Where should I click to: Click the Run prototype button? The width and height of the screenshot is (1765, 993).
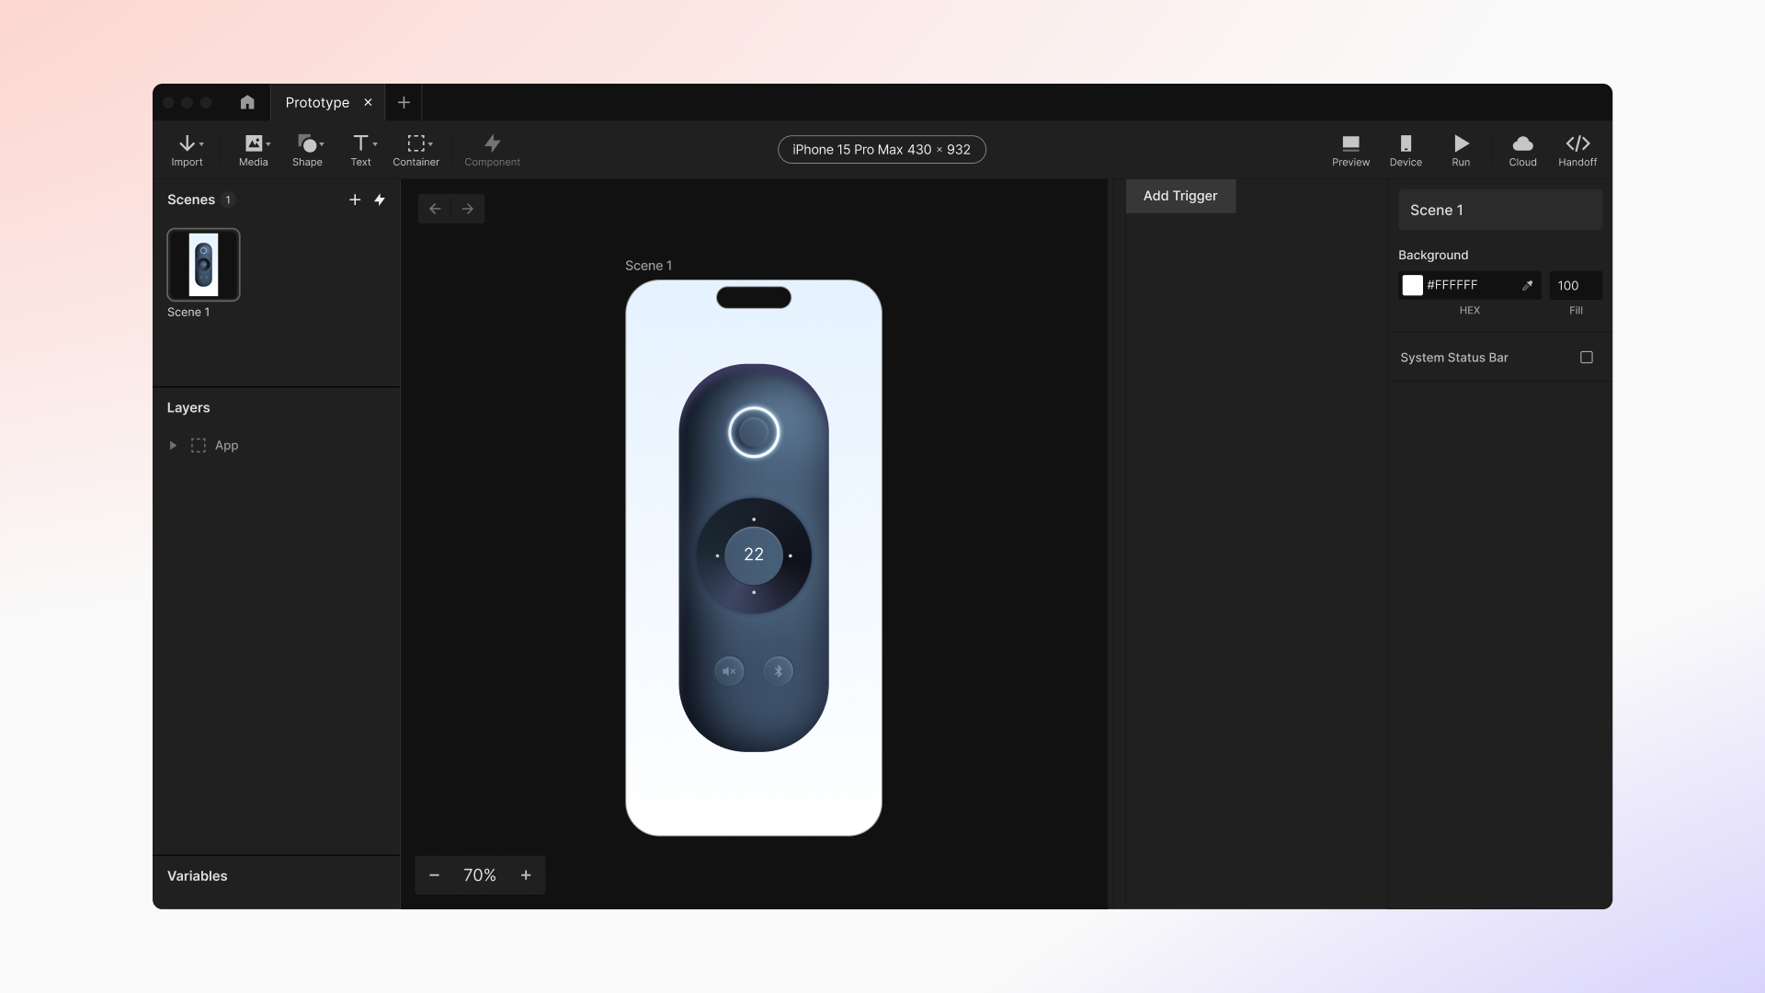[x=1461, y=149]
